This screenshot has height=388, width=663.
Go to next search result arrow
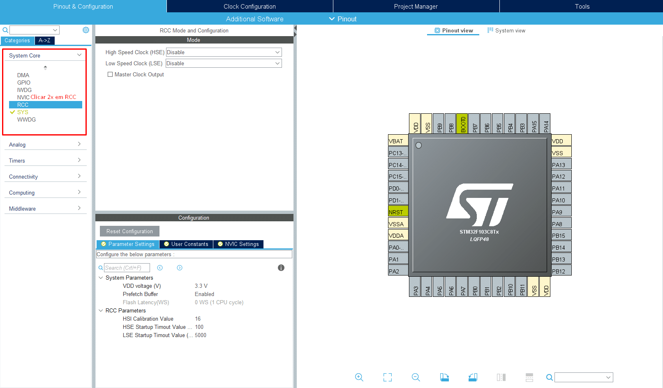(x=180, y=268)
